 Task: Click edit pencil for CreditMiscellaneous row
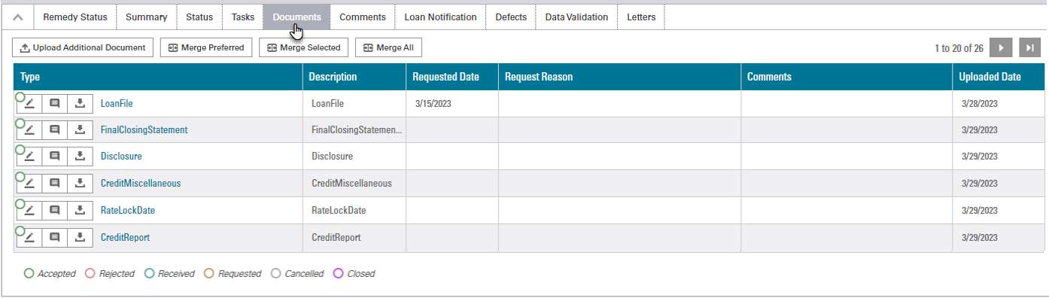click(x=29, y=184)
